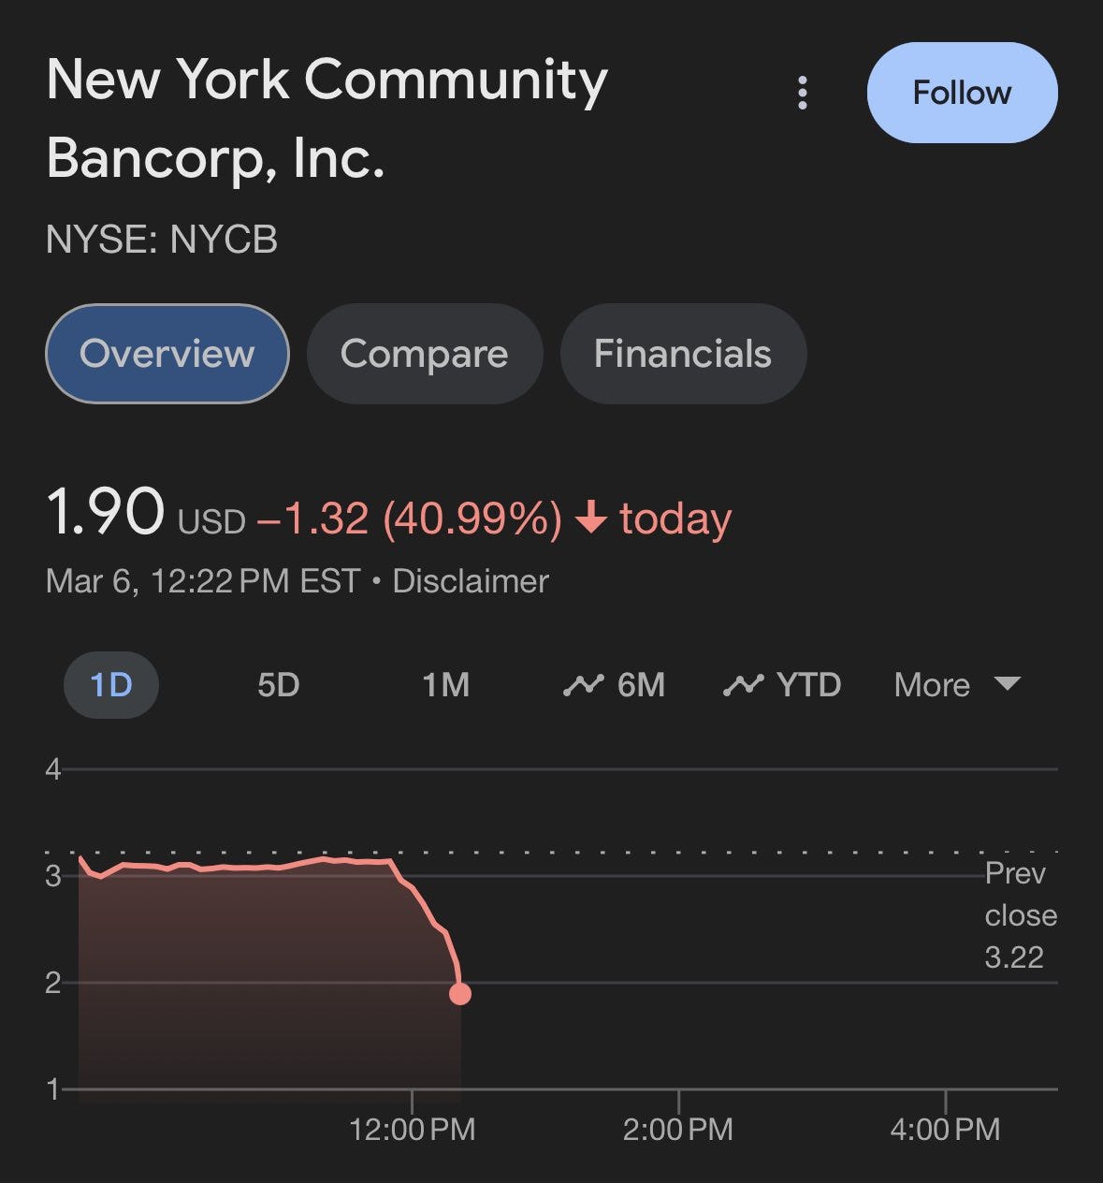The height and width of the screenshot is (1183, 1103).
Task: Click the More dropdown arrow
Action: pyautogui.click(x=1008, y=683)
